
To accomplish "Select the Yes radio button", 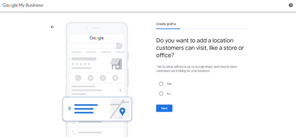I will point(161,84).
